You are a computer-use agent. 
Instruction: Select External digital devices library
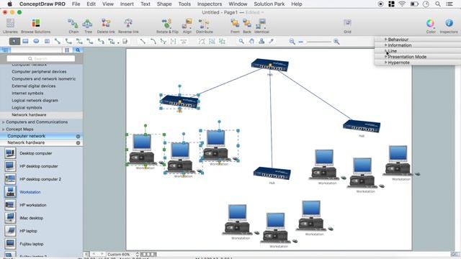pyautogui.click(x=34, y=86)
